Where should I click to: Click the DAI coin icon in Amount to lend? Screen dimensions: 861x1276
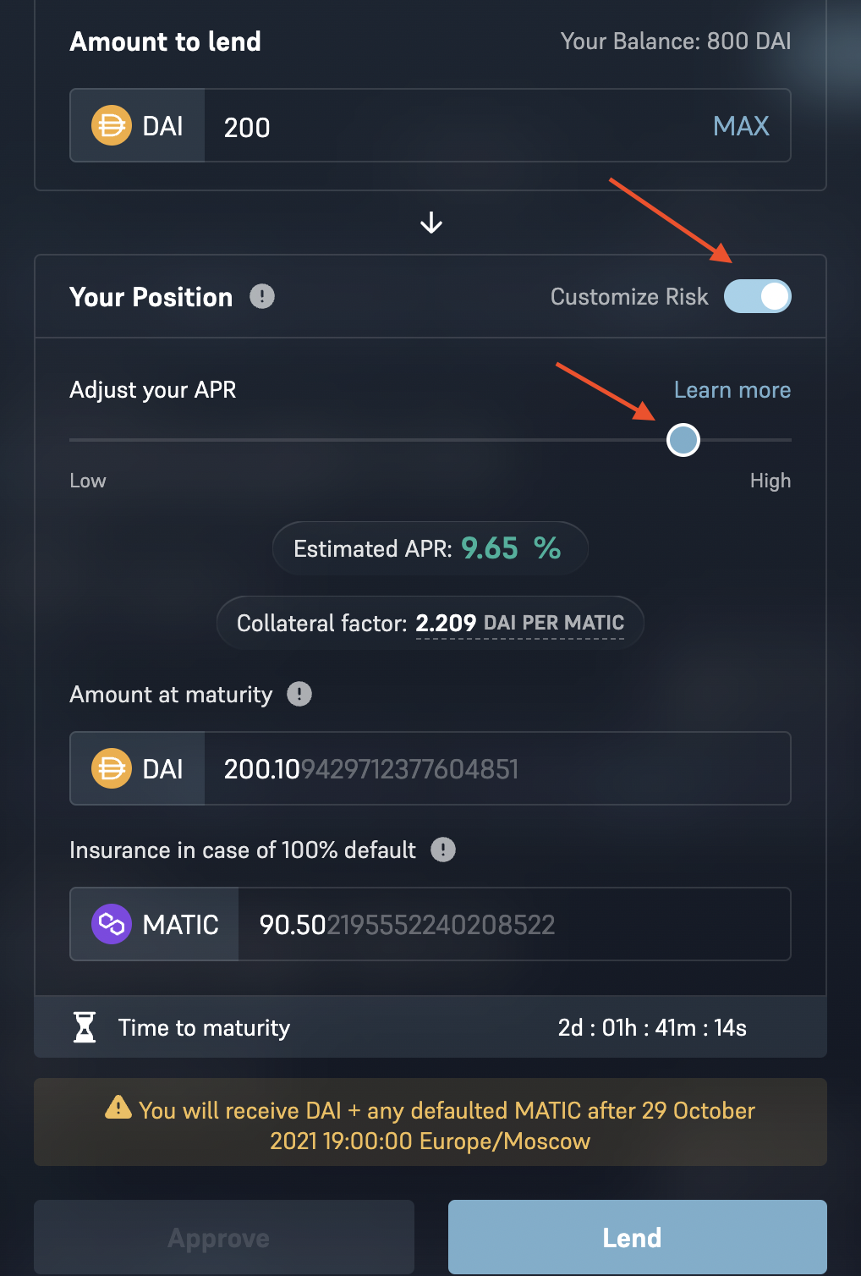pyautogui.click(x=112, y=126)
